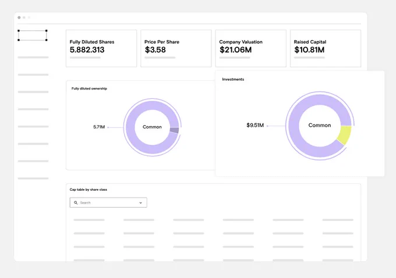Click the Investments panel heading

(233, 79)
